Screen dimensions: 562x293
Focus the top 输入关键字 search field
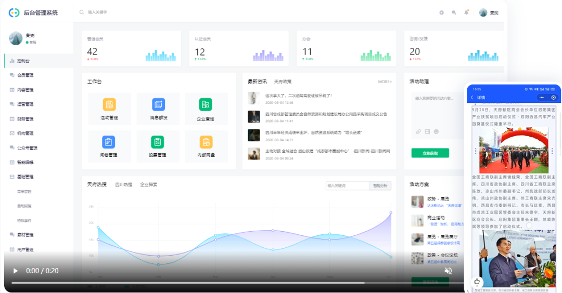point(97,12)
